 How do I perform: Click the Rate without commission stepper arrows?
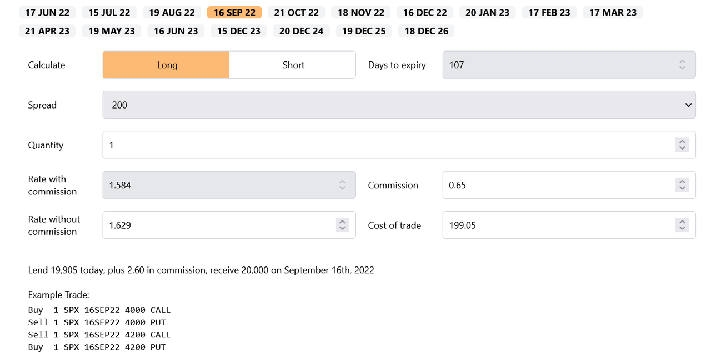[342, 225]
